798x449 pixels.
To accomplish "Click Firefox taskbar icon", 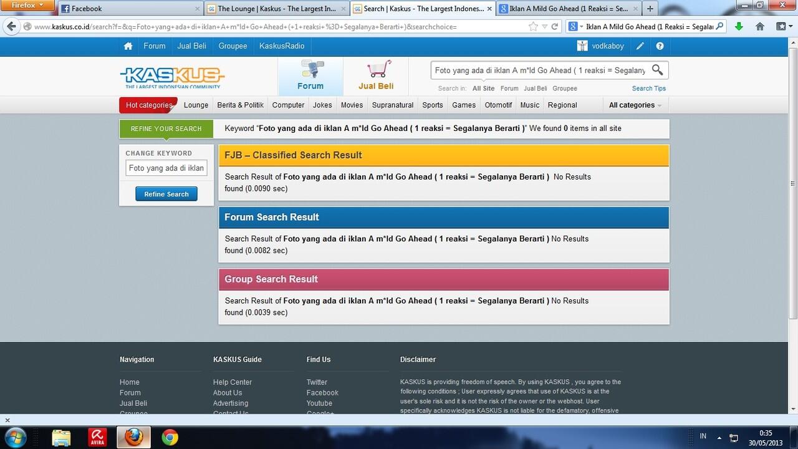I will (x=133, y=437).
